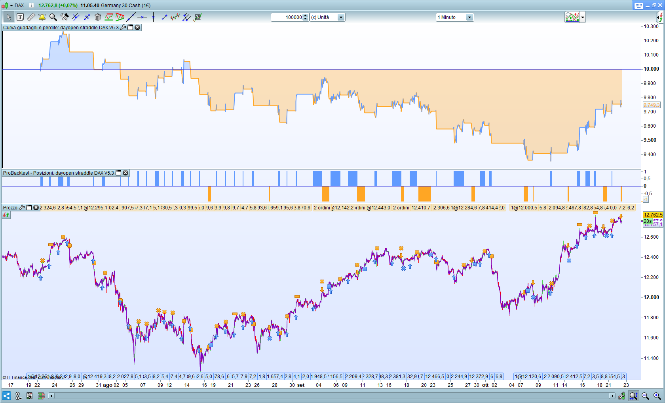The image size is (665, 403).
Task: Click the green-red order book icon in bottom bar
Action: pos(41,395)
